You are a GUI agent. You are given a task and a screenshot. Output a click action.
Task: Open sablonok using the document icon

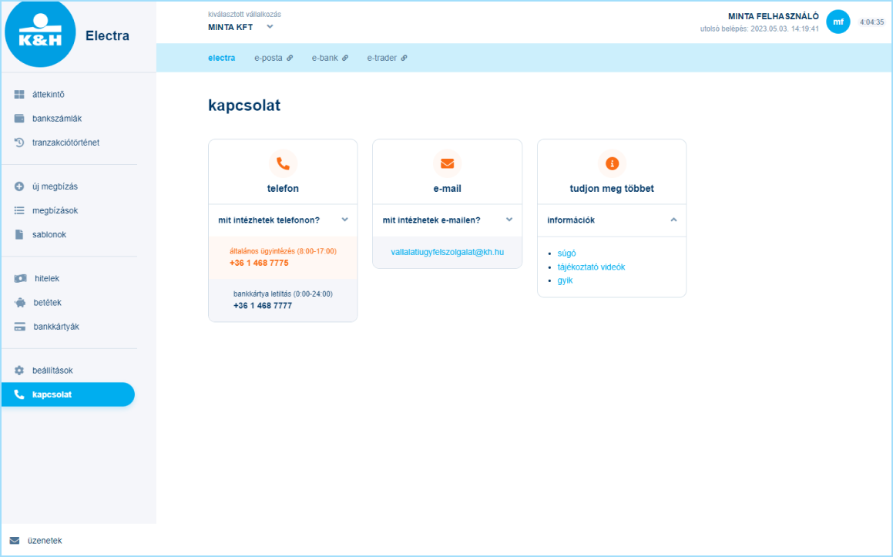point(18,234)
